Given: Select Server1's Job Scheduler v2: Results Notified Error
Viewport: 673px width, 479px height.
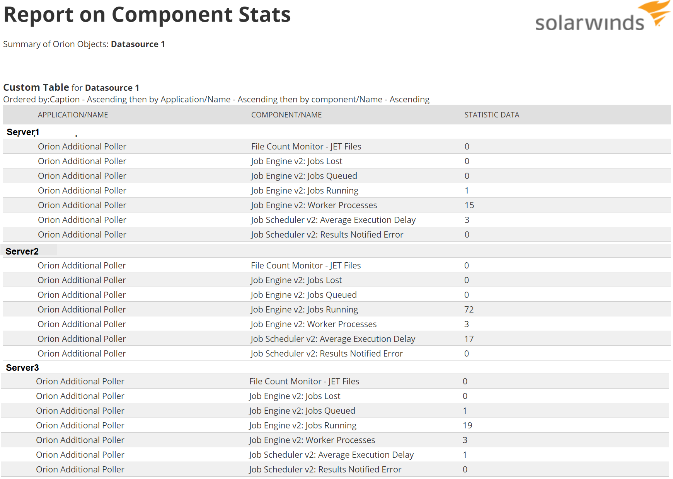Looking at the screenshot, I should [x=327, y=235].
